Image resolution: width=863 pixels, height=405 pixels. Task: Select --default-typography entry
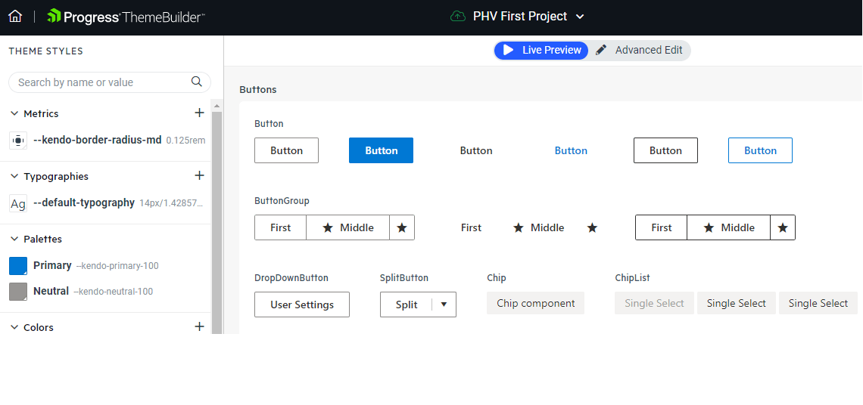coord(84,202)
